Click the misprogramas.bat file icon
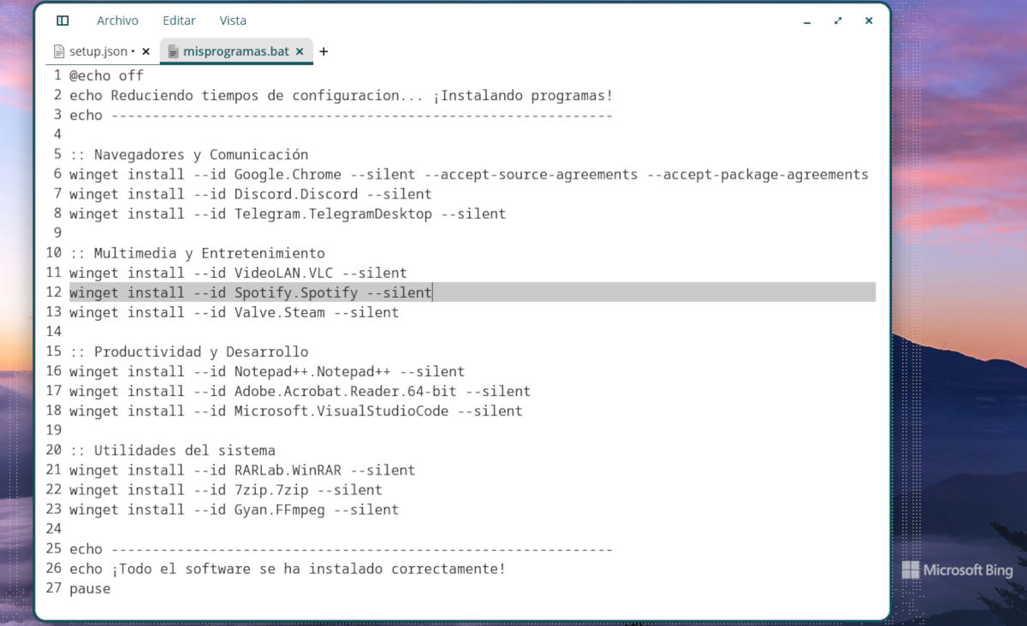Screen dimensions: 1027x626 [173, 51]
